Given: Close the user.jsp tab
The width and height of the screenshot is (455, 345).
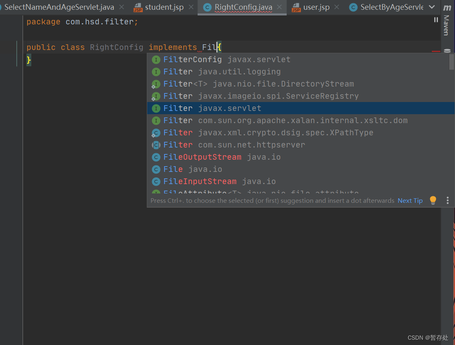Looking at the screenshot, I should point(337,7).
